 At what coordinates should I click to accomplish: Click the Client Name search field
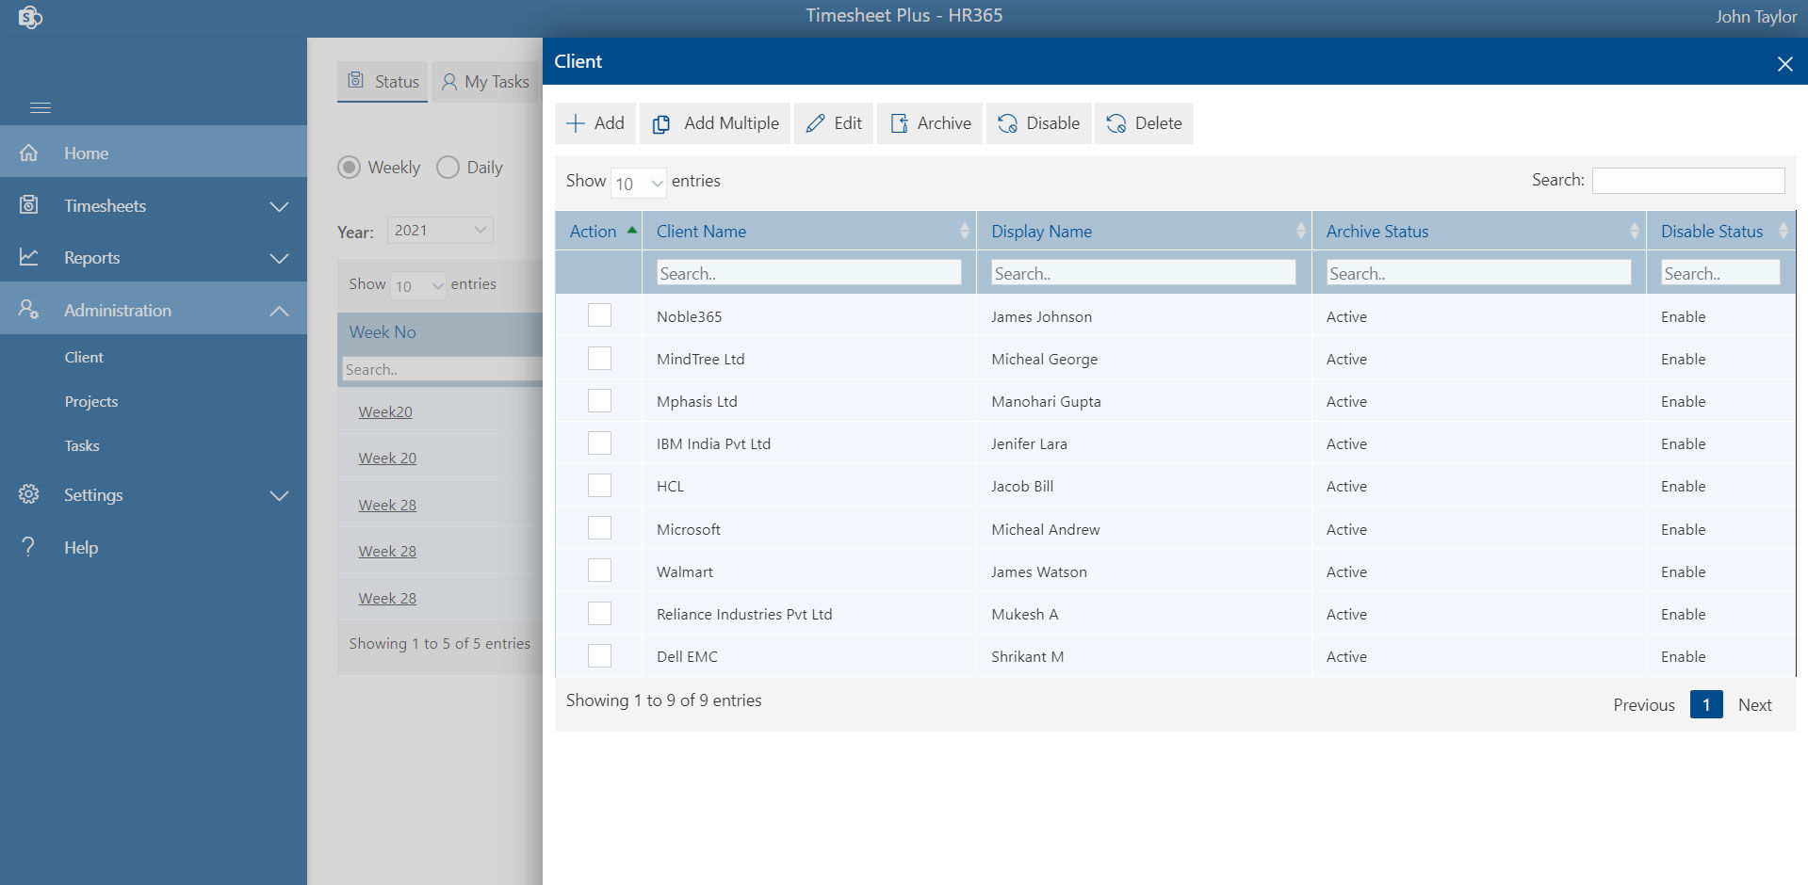tap(807, 272)
